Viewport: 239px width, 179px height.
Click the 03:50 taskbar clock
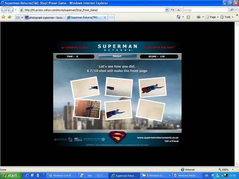click(x=232, y=175)
